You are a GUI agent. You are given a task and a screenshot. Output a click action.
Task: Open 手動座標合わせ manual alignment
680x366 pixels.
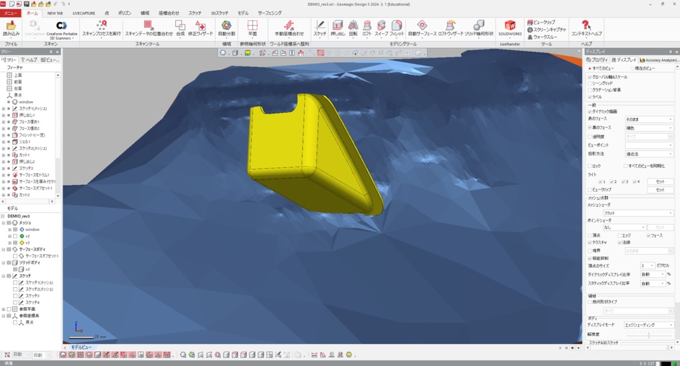coord(290,28)
